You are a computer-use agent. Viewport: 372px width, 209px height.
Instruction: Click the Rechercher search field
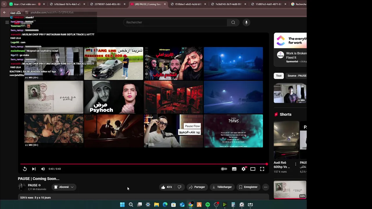pos(175,22)
